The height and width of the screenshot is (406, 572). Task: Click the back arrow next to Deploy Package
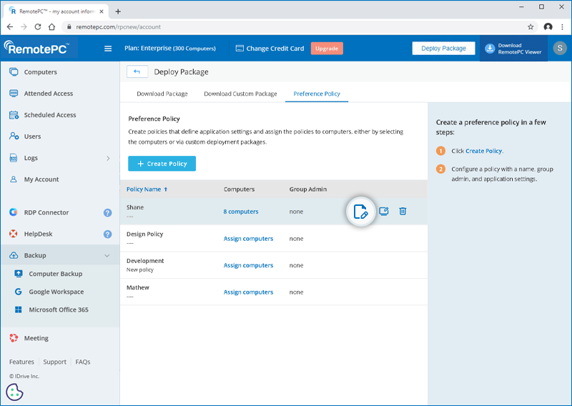point(137,71)
